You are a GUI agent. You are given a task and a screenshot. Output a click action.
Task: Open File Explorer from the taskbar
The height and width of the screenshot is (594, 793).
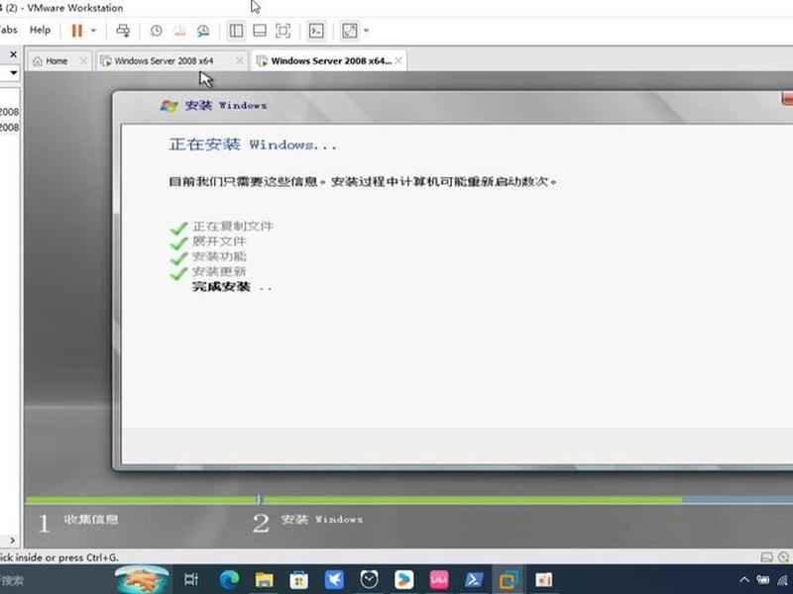(264, 579)
